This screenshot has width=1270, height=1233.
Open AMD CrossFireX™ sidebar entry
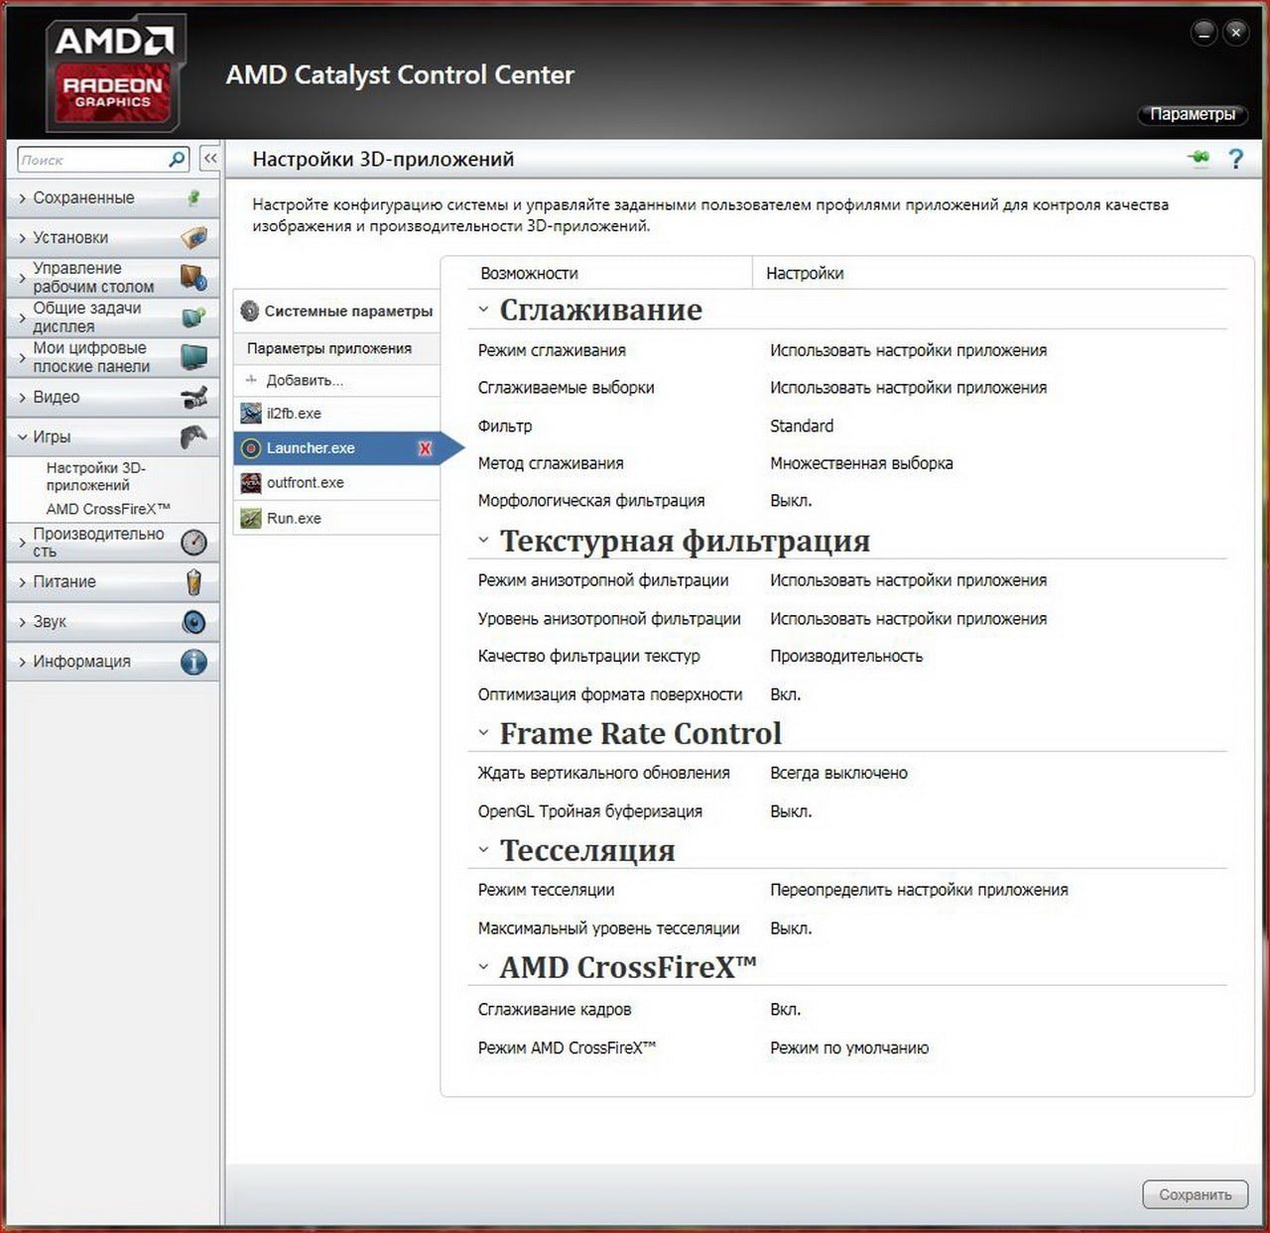coord(108,509)
